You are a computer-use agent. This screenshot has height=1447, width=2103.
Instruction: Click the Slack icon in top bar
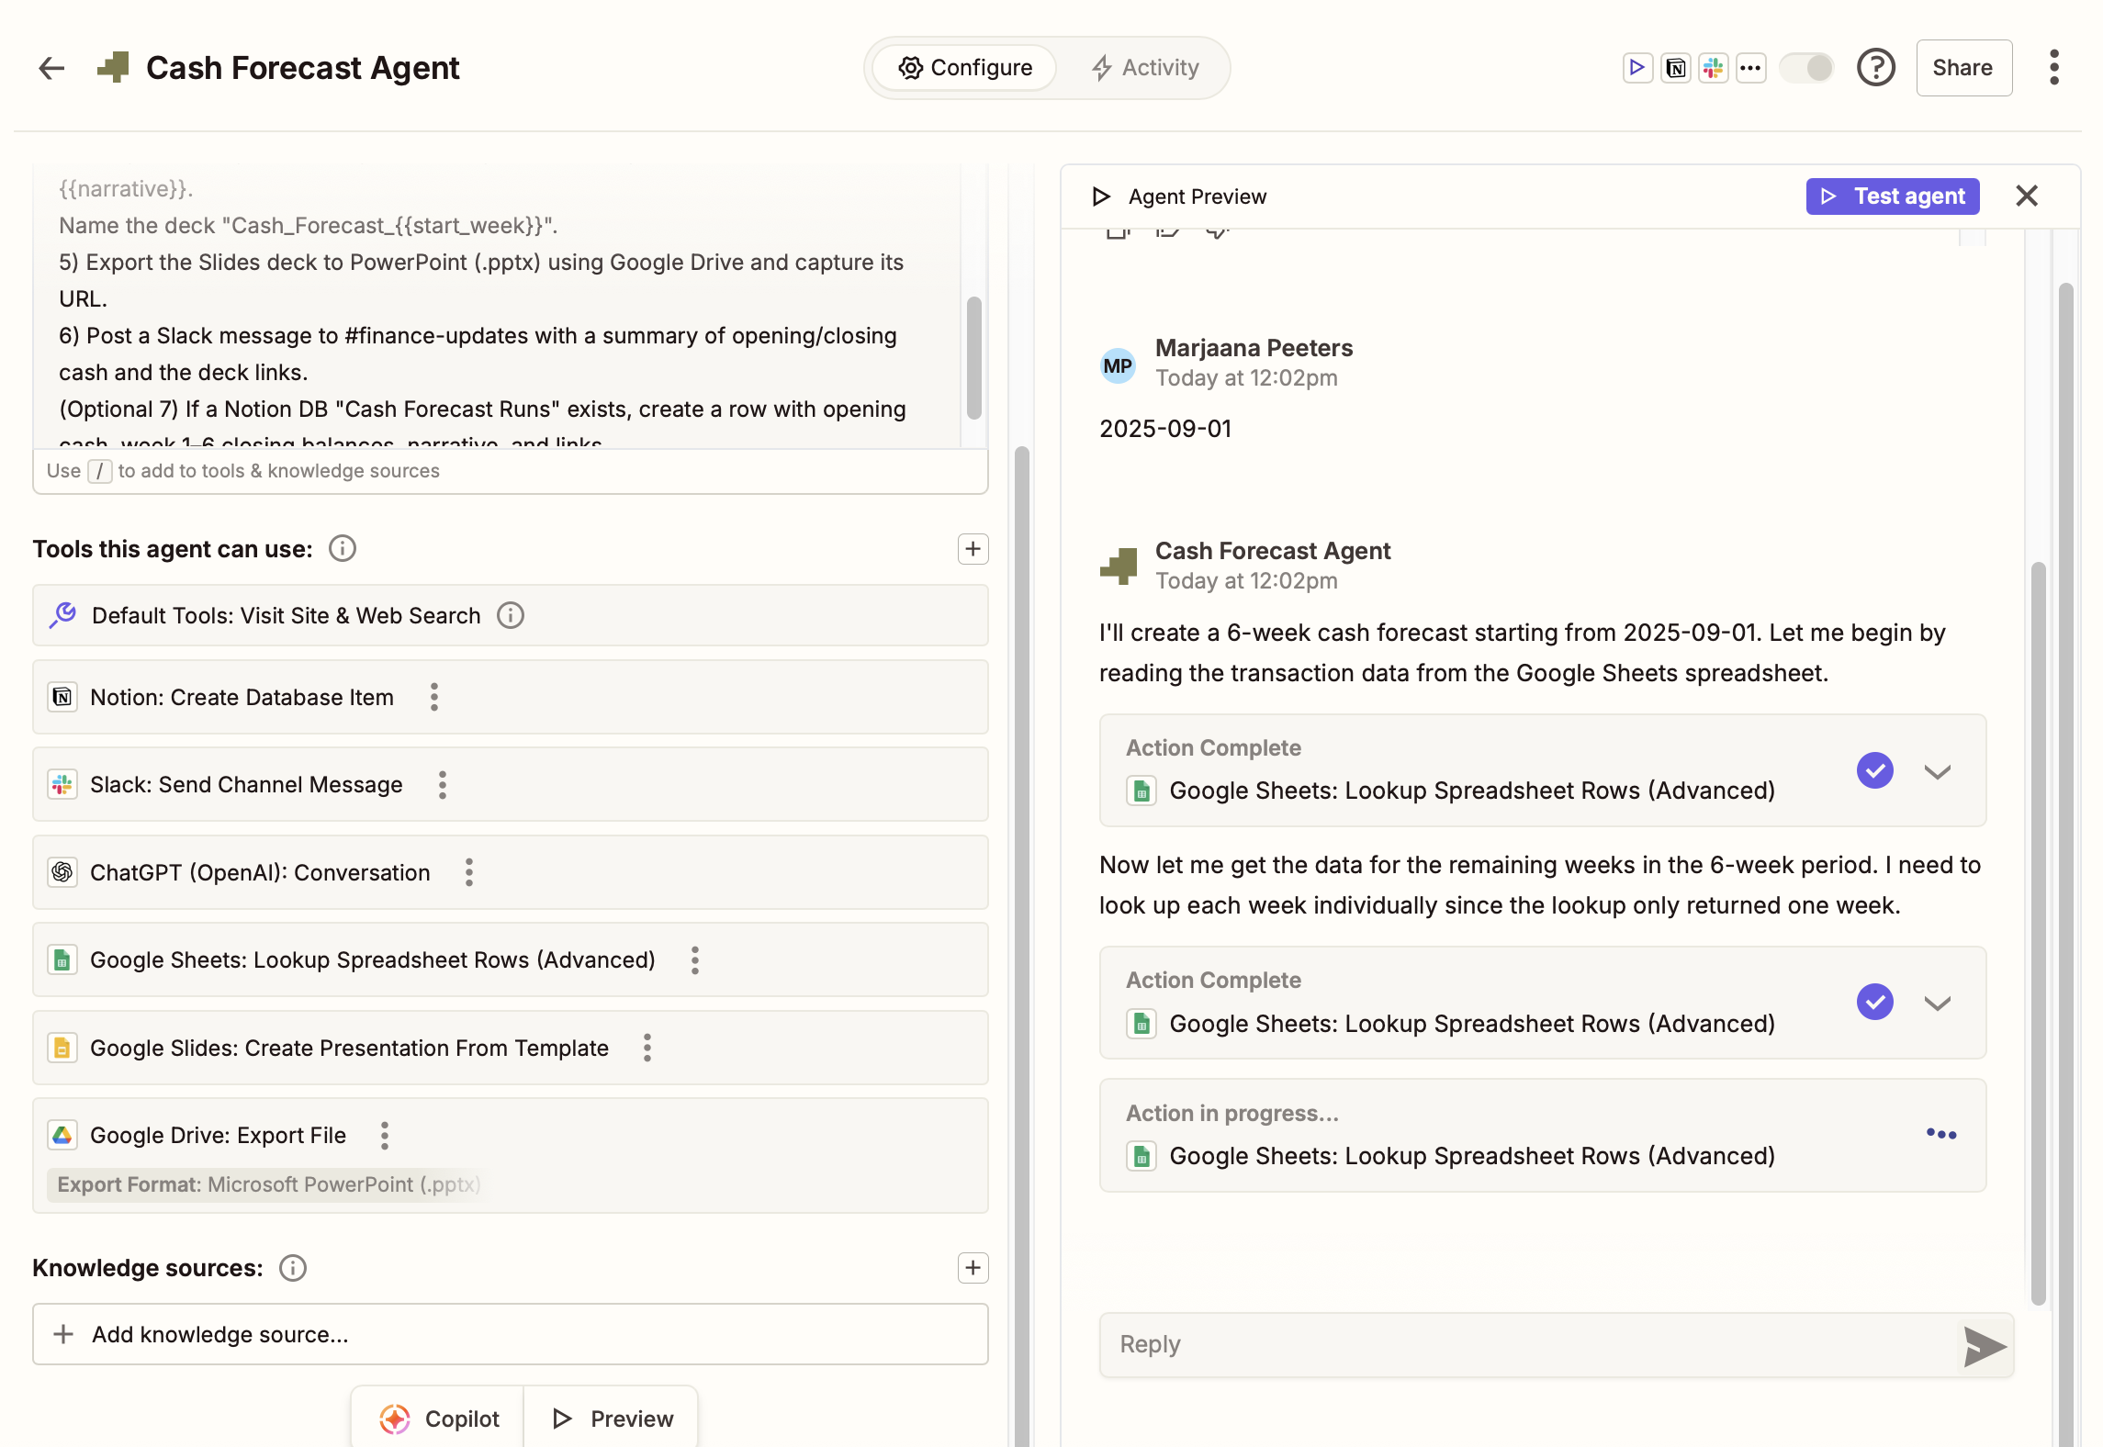(1713, 68)
